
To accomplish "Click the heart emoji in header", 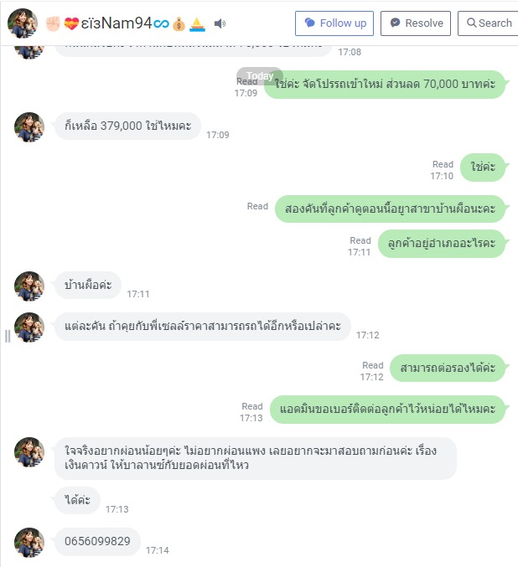I will point(71,23).
